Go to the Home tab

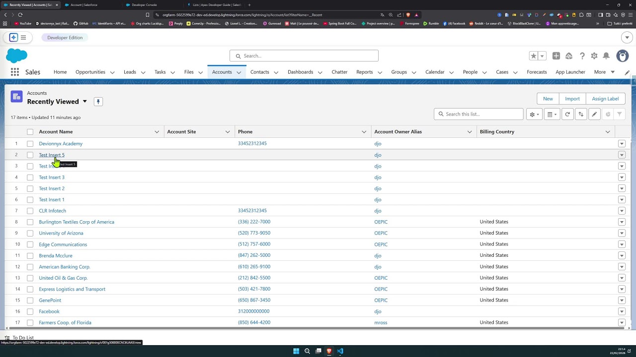[x=60, y=72]
